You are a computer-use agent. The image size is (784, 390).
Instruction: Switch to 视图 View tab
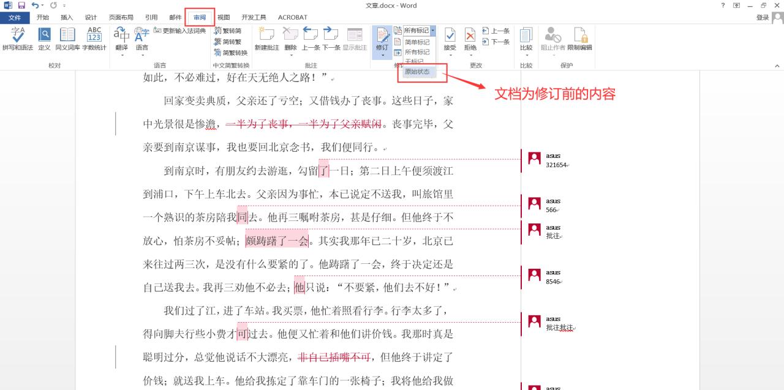click(x=224, y=17)
